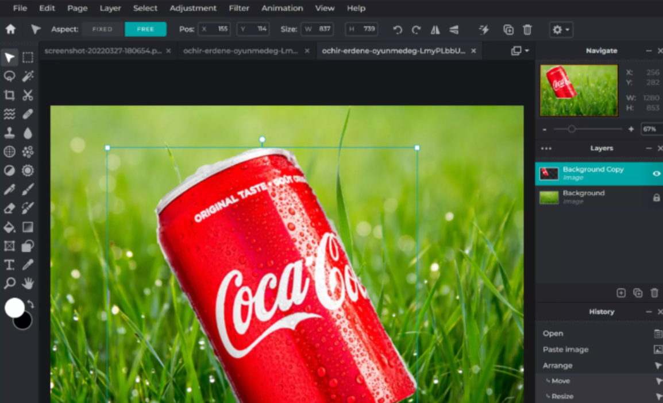The height and width of the screenshot is (403, 663).
Task: Select the Crop tool
Action: click(x=10, y=95)
